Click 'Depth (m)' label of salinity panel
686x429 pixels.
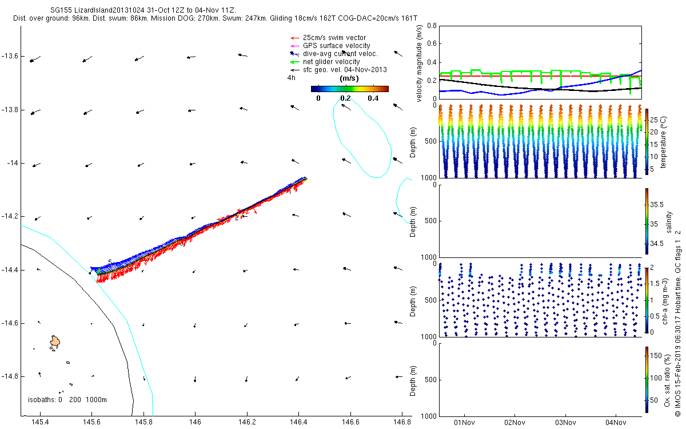pyautogui.click(x=412, y=221)
